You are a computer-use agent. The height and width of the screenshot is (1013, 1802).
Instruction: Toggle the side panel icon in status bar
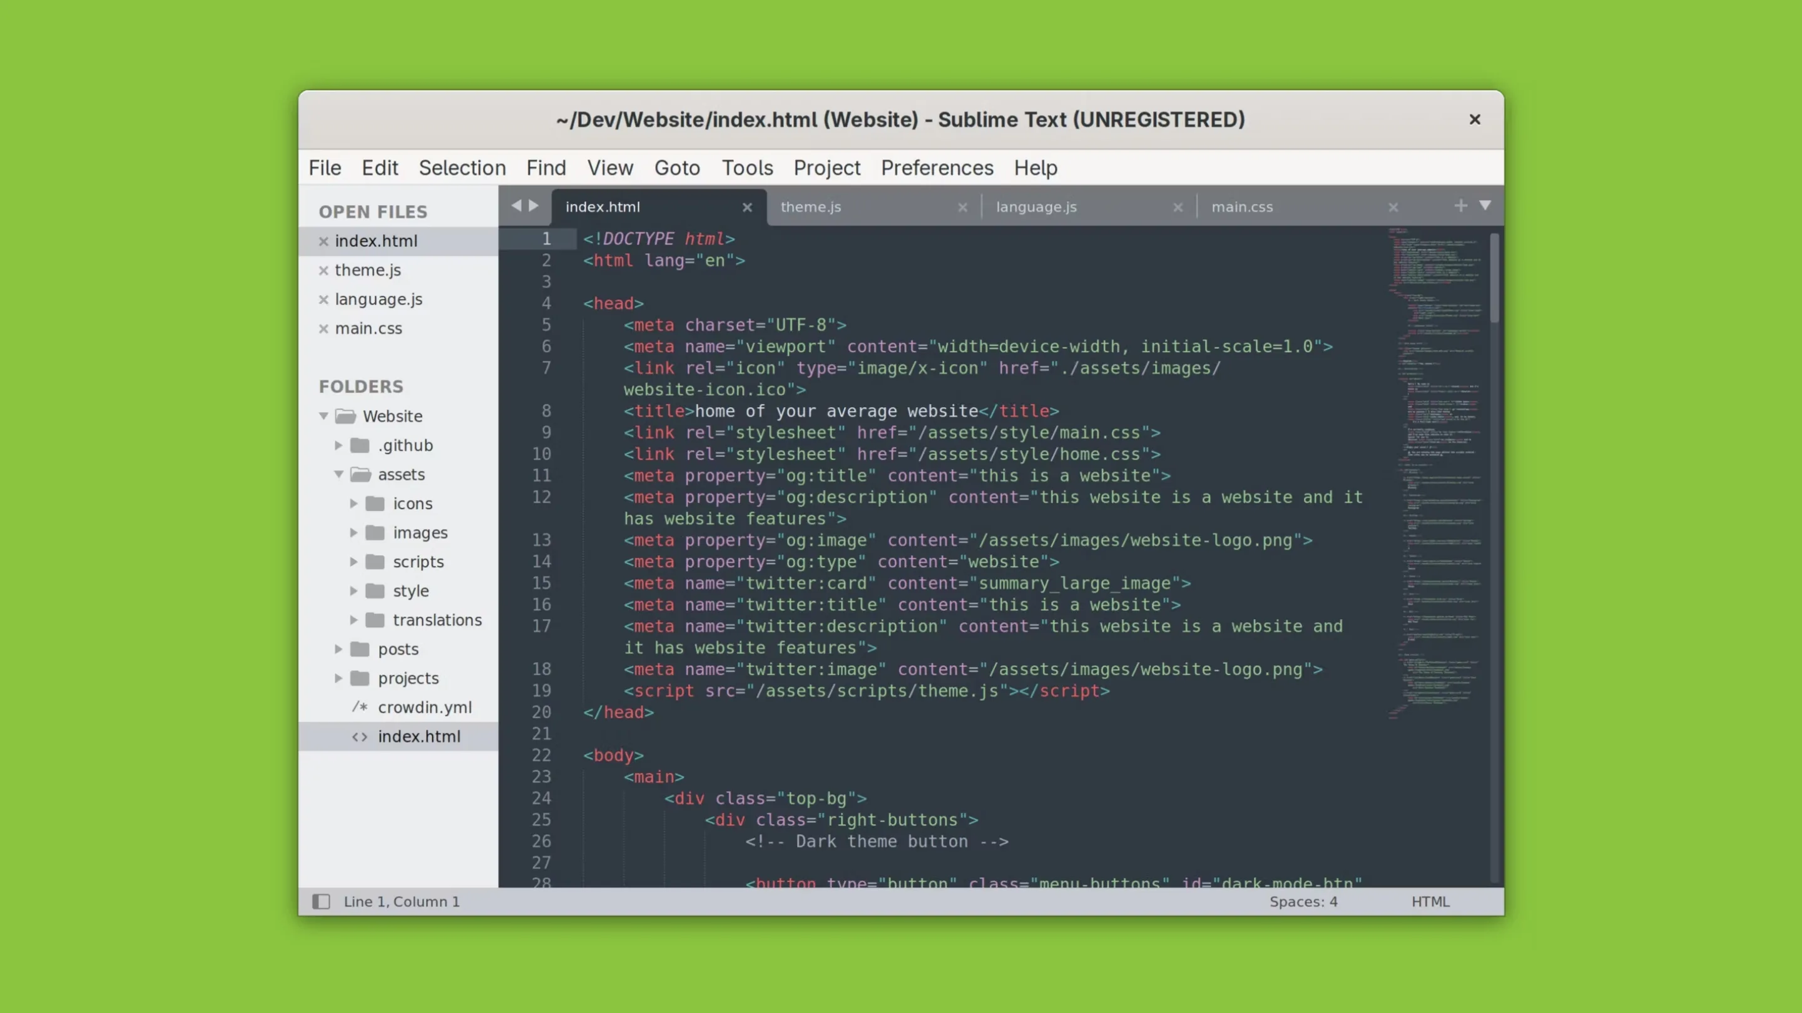[x=321, y=901]
